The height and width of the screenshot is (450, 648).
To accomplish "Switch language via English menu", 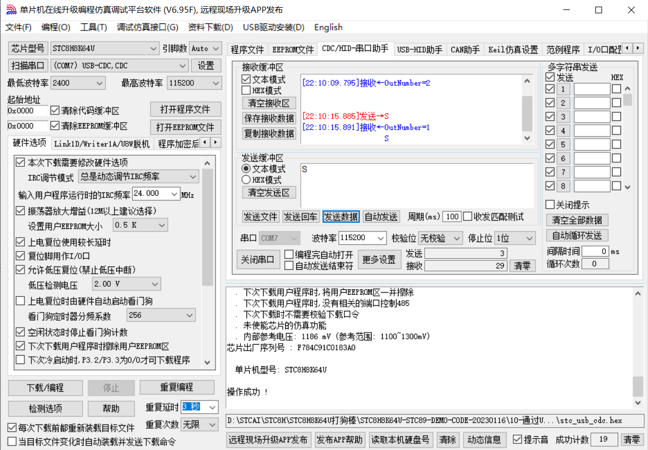I will 328,27.
